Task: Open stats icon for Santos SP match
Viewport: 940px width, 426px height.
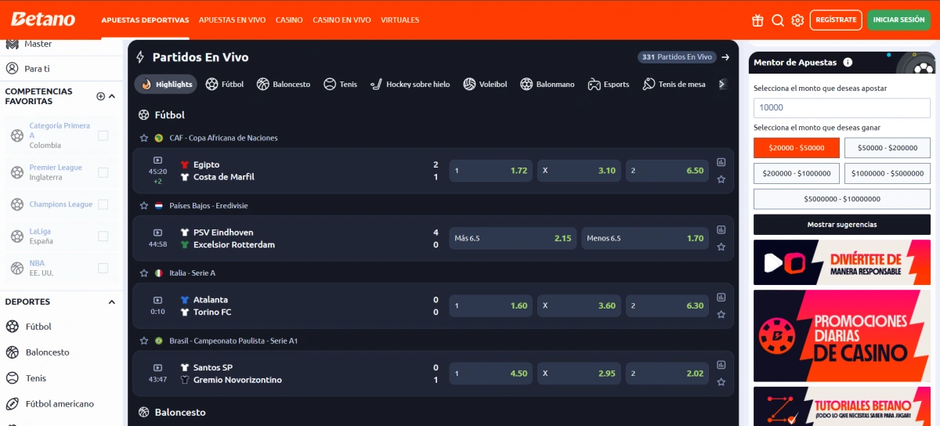Action: pyautogui.click(x=721, y=366)
